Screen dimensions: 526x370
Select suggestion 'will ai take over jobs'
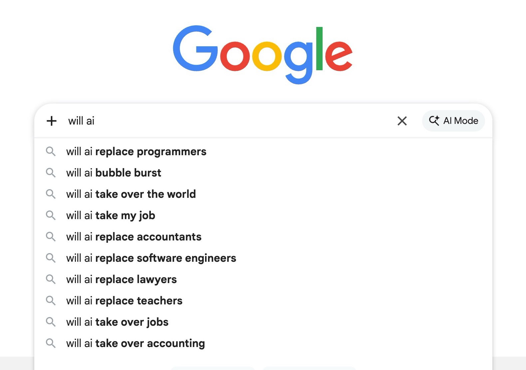click(117, 322)
